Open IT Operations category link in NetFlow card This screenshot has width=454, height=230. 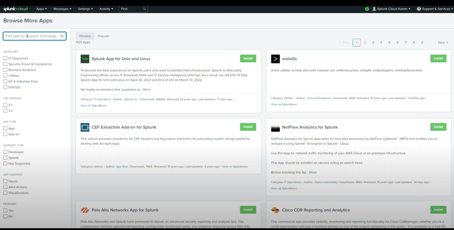pos(292,182)
